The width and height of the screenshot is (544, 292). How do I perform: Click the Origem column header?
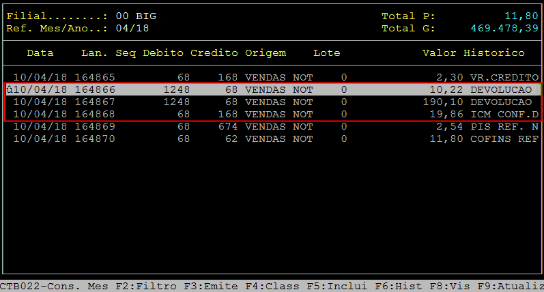266,53
